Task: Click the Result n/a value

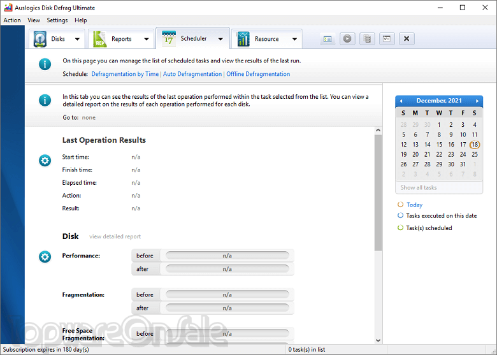Action: click(x=136, y=208)
